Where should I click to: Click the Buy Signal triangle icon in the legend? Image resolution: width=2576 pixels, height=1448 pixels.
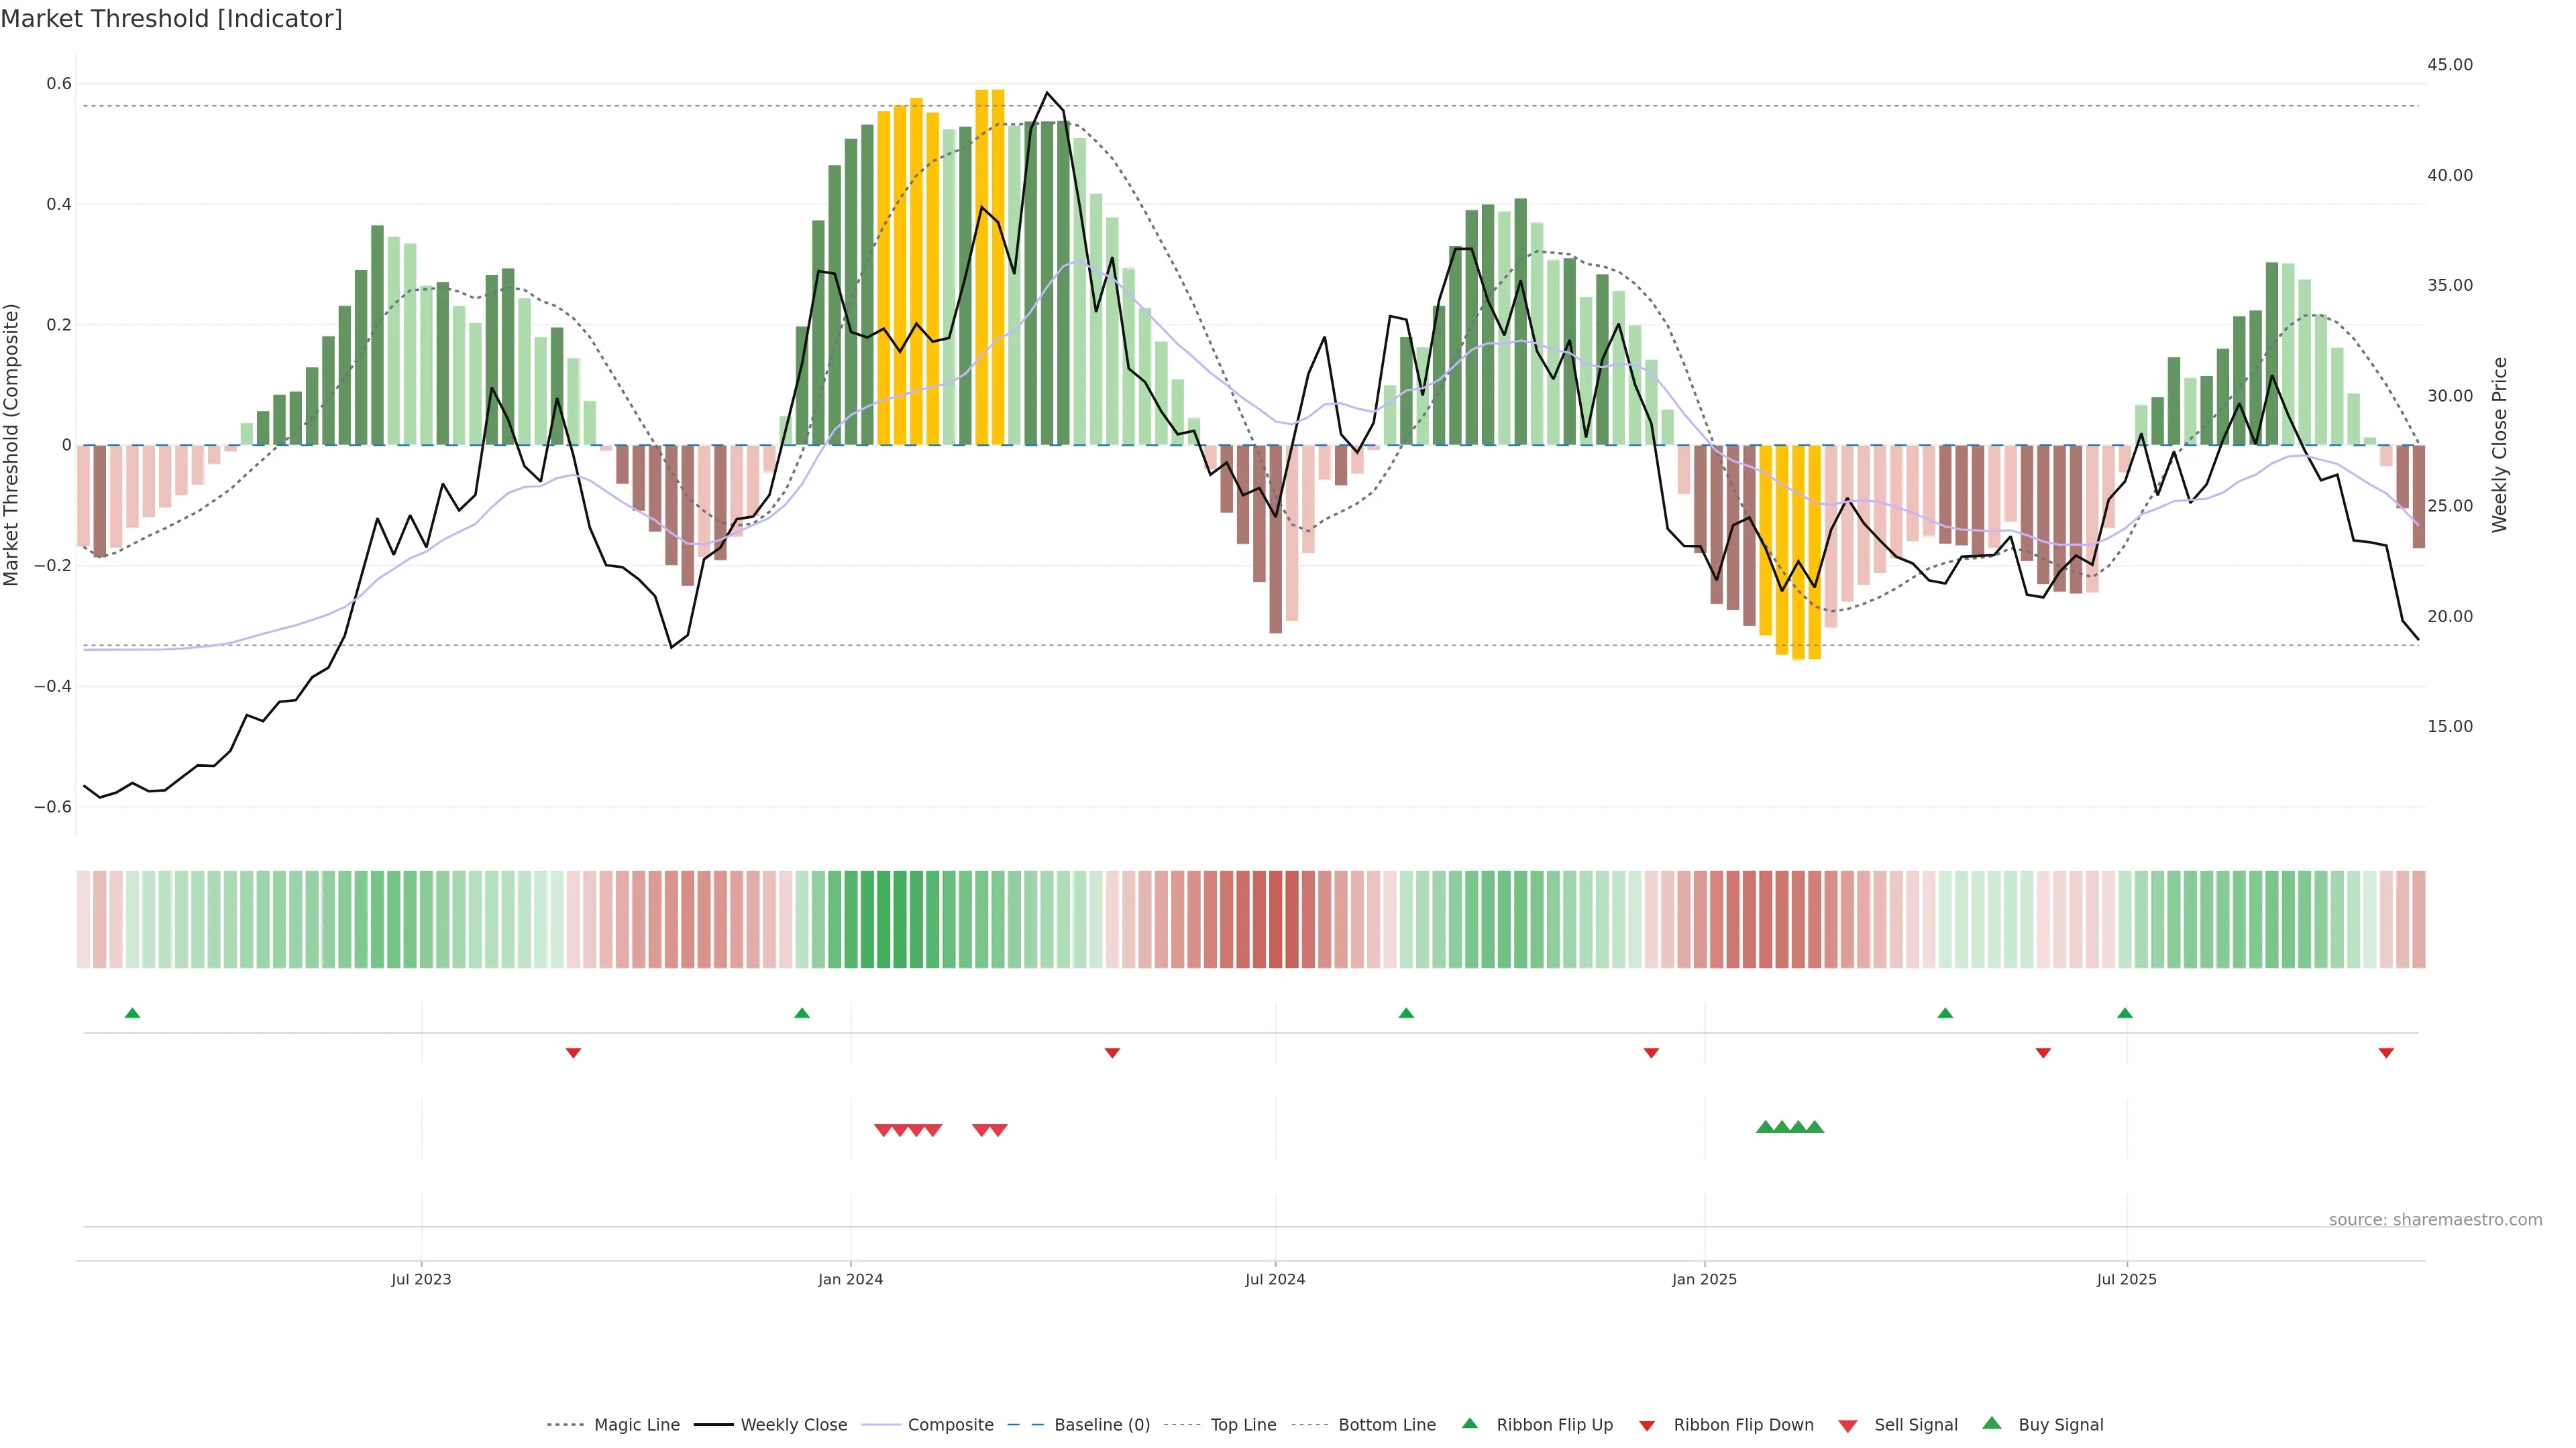click(x=1992, y=1424)
